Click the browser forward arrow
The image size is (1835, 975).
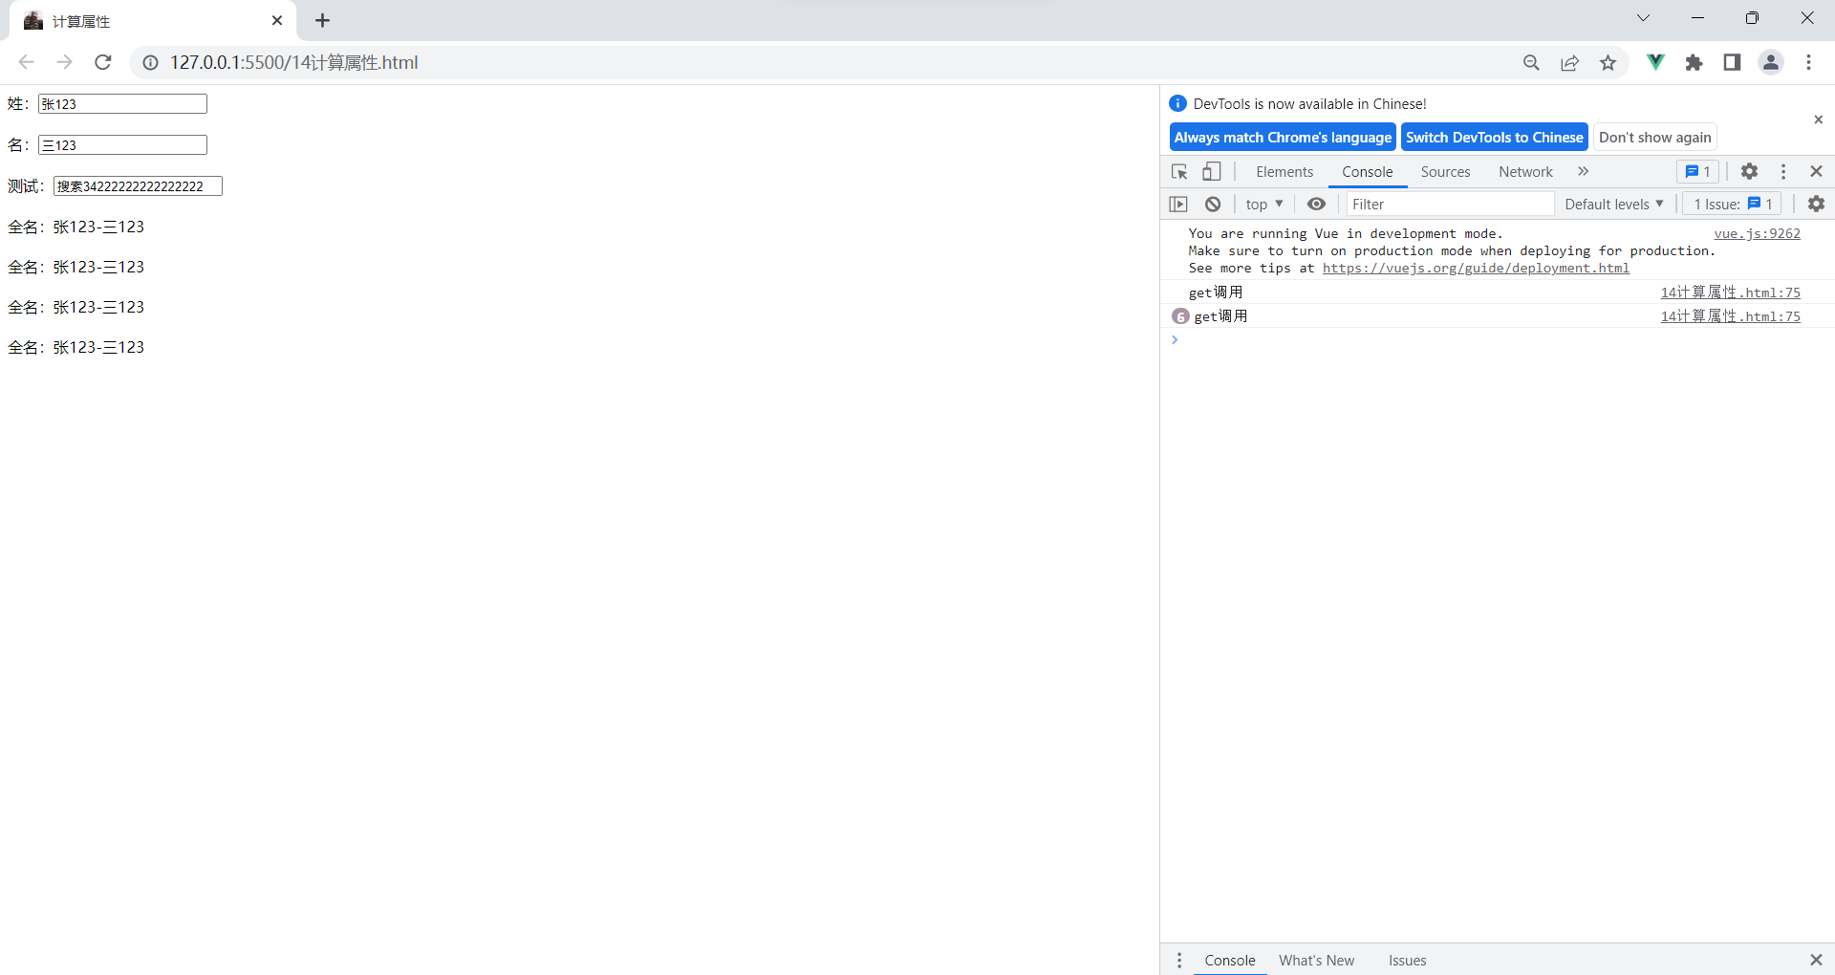[x=64, y=62]
